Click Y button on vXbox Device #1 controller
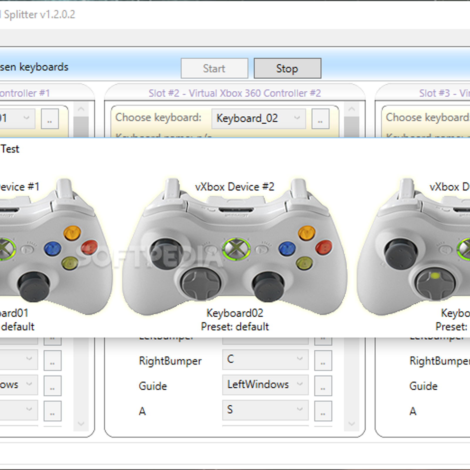470x470 pixels. 72,233
